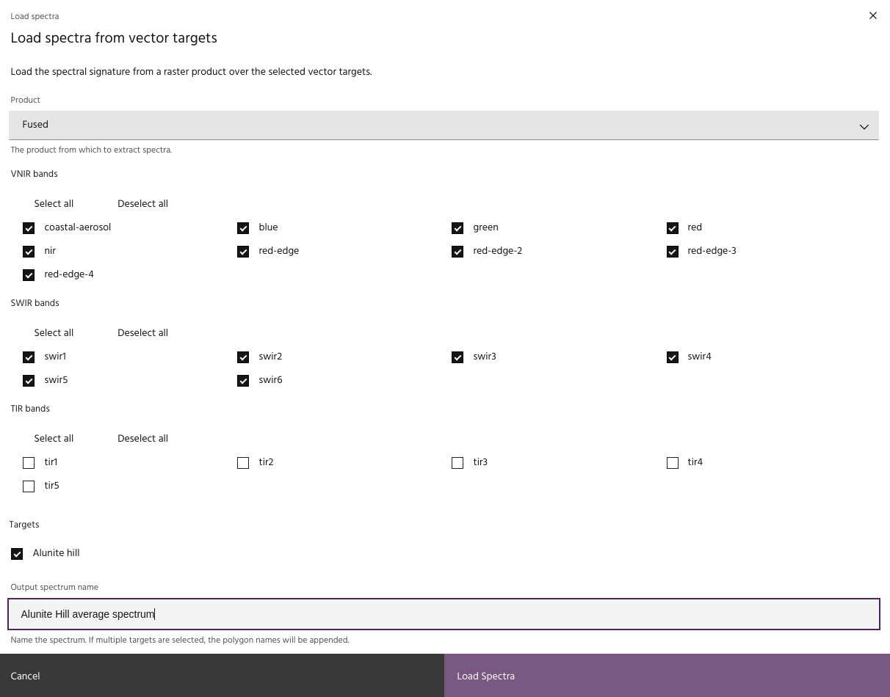Select all TIR bands

pos(54,439)
